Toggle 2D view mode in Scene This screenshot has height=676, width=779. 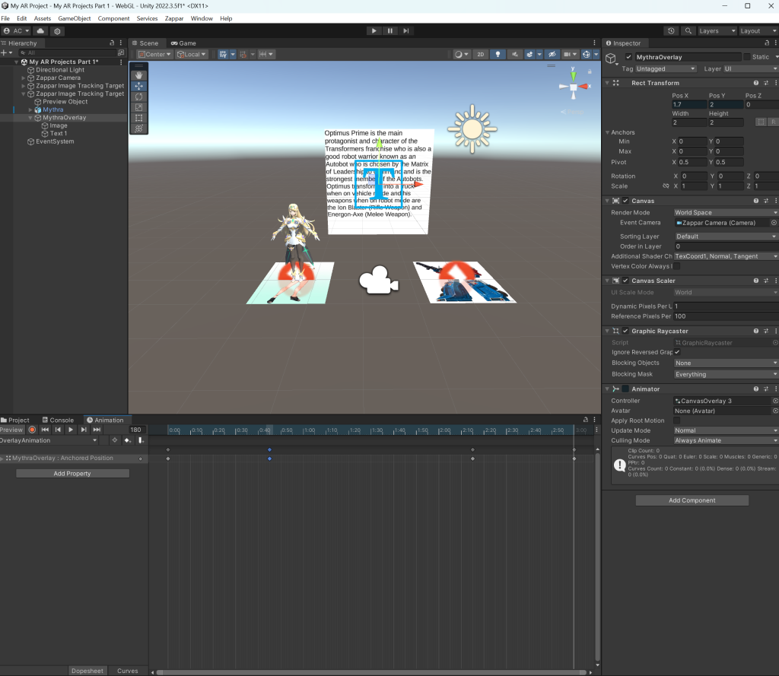pyautogui.click(x=481, y=54)
